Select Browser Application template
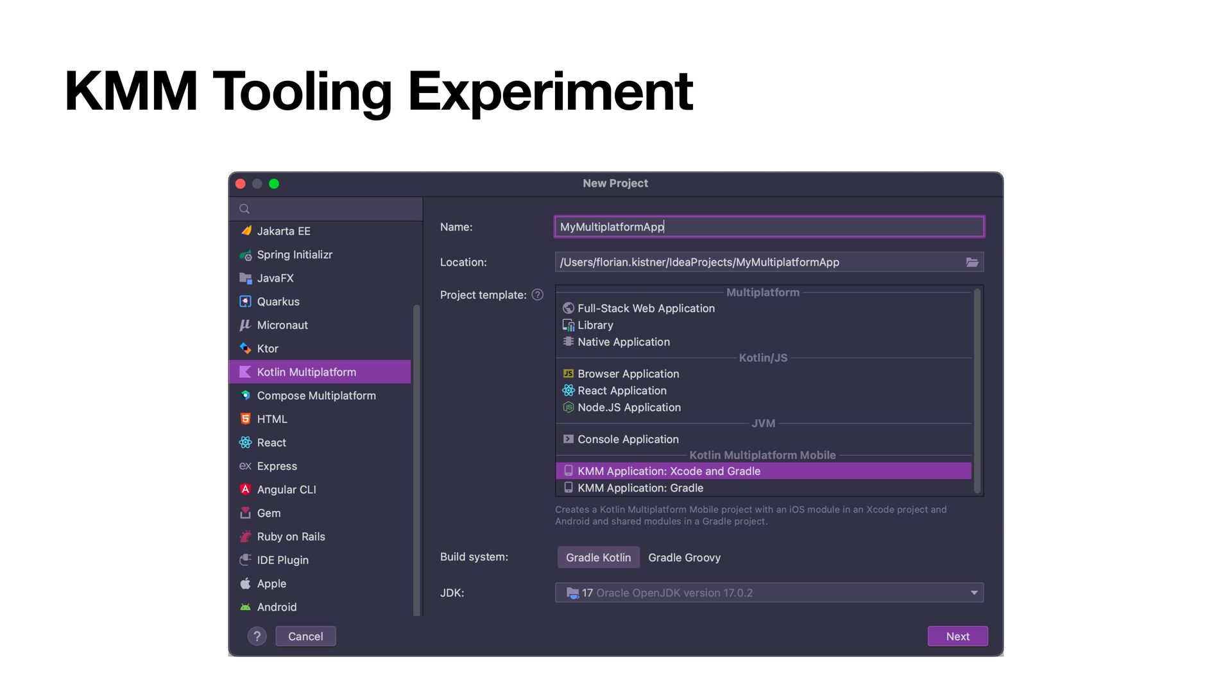 tap(764, 373)
